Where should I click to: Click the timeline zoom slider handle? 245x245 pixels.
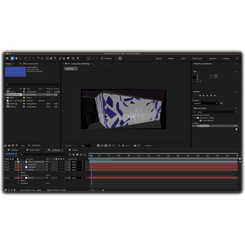(x=93, y=190)
